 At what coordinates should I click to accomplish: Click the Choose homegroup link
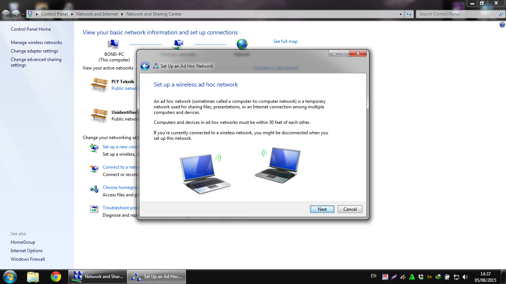[x=120, y=187]
